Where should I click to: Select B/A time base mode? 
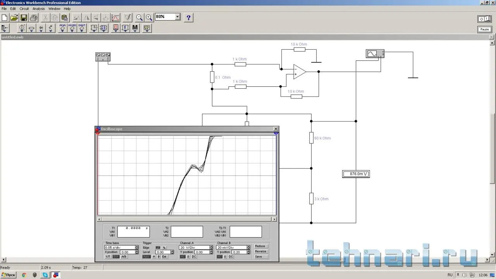[x=116, y=257]
